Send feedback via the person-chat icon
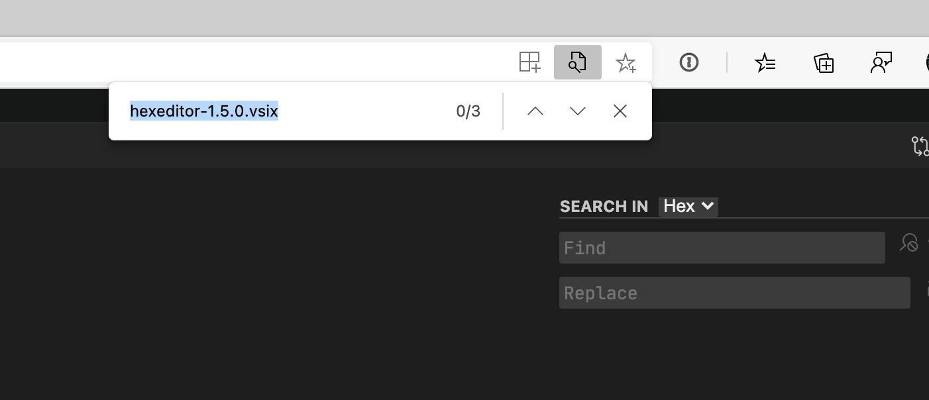This screenshot has height=400, width=929. (x=881, y=62)
